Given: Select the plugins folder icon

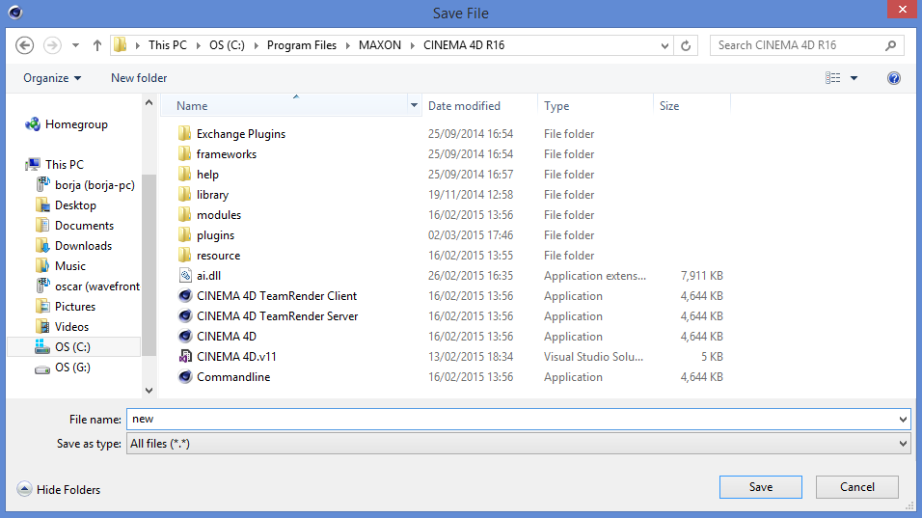Looking at the screenshot, I should (184, 235).
